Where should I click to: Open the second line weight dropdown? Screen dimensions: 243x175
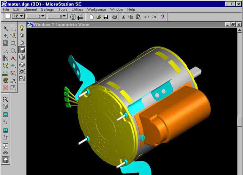(57, 16)
